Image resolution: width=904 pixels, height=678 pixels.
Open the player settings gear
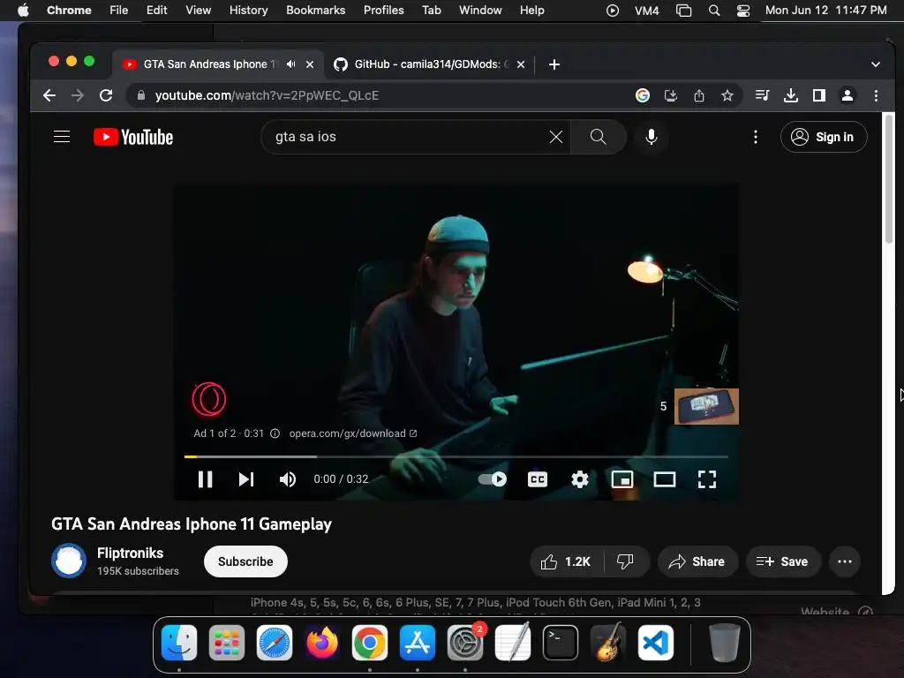(579, 479)
